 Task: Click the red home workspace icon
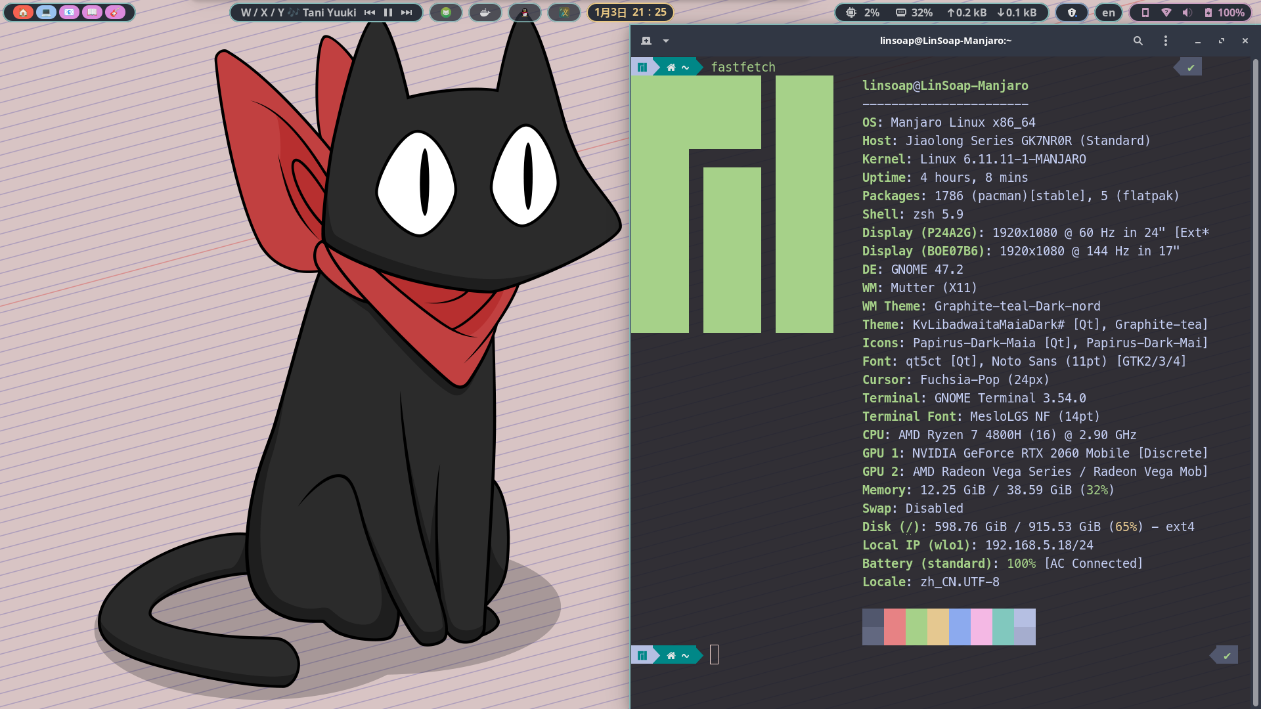click(23, 12)
